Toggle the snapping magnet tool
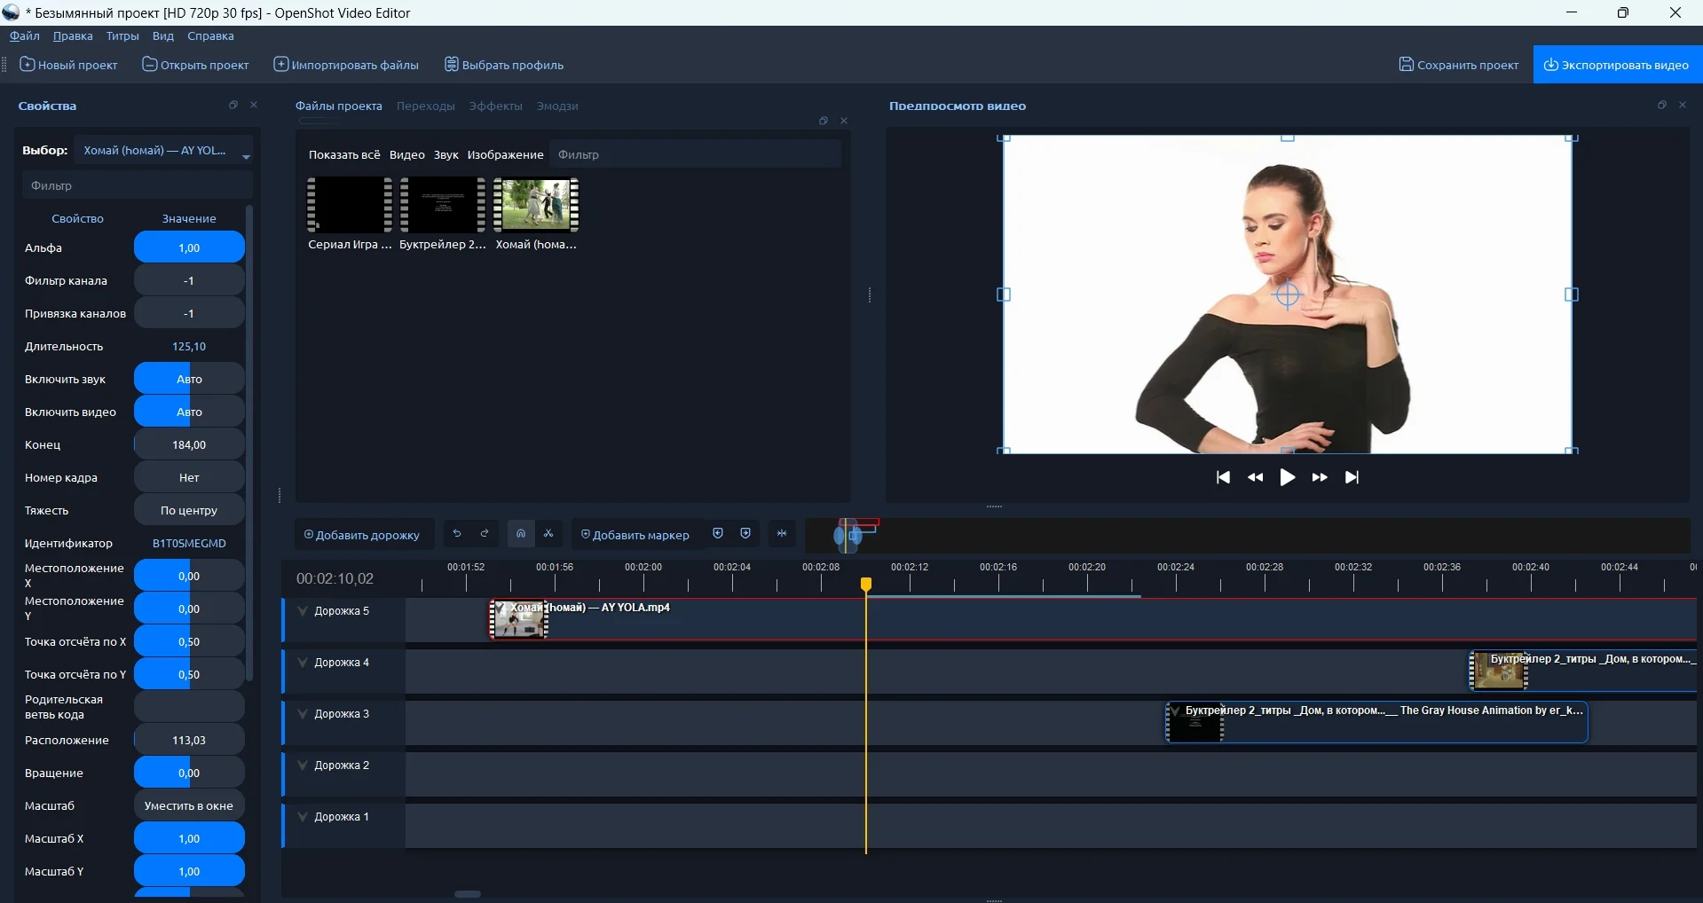1703x903 pixels. [x=521, y=534]
